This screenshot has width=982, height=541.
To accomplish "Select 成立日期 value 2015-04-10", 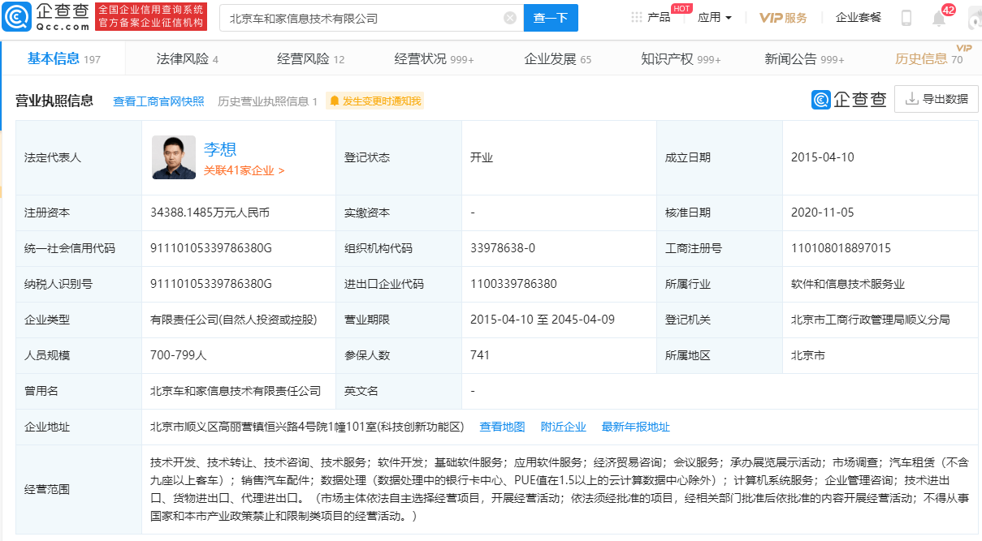I will click(823, 157).
